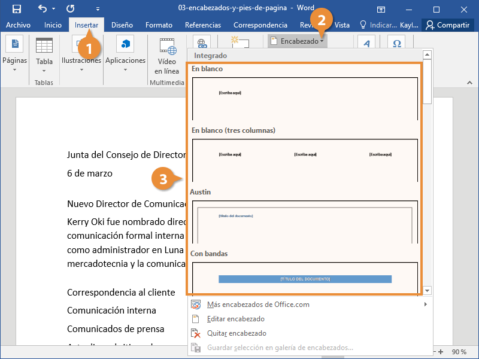Click the Aplicaciones icon
This screenshot has width=479, height=359.
[125, 45]
